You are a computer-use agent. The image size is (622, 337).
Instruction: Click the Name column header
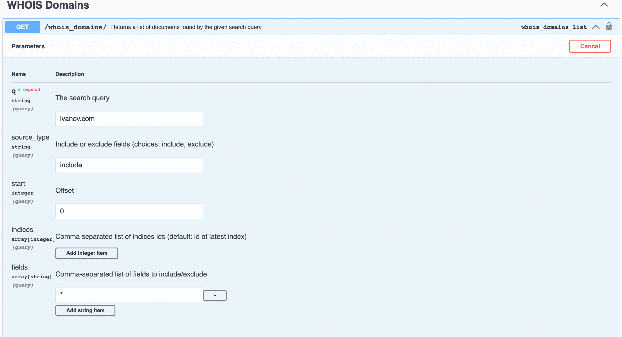pos(19,74)
